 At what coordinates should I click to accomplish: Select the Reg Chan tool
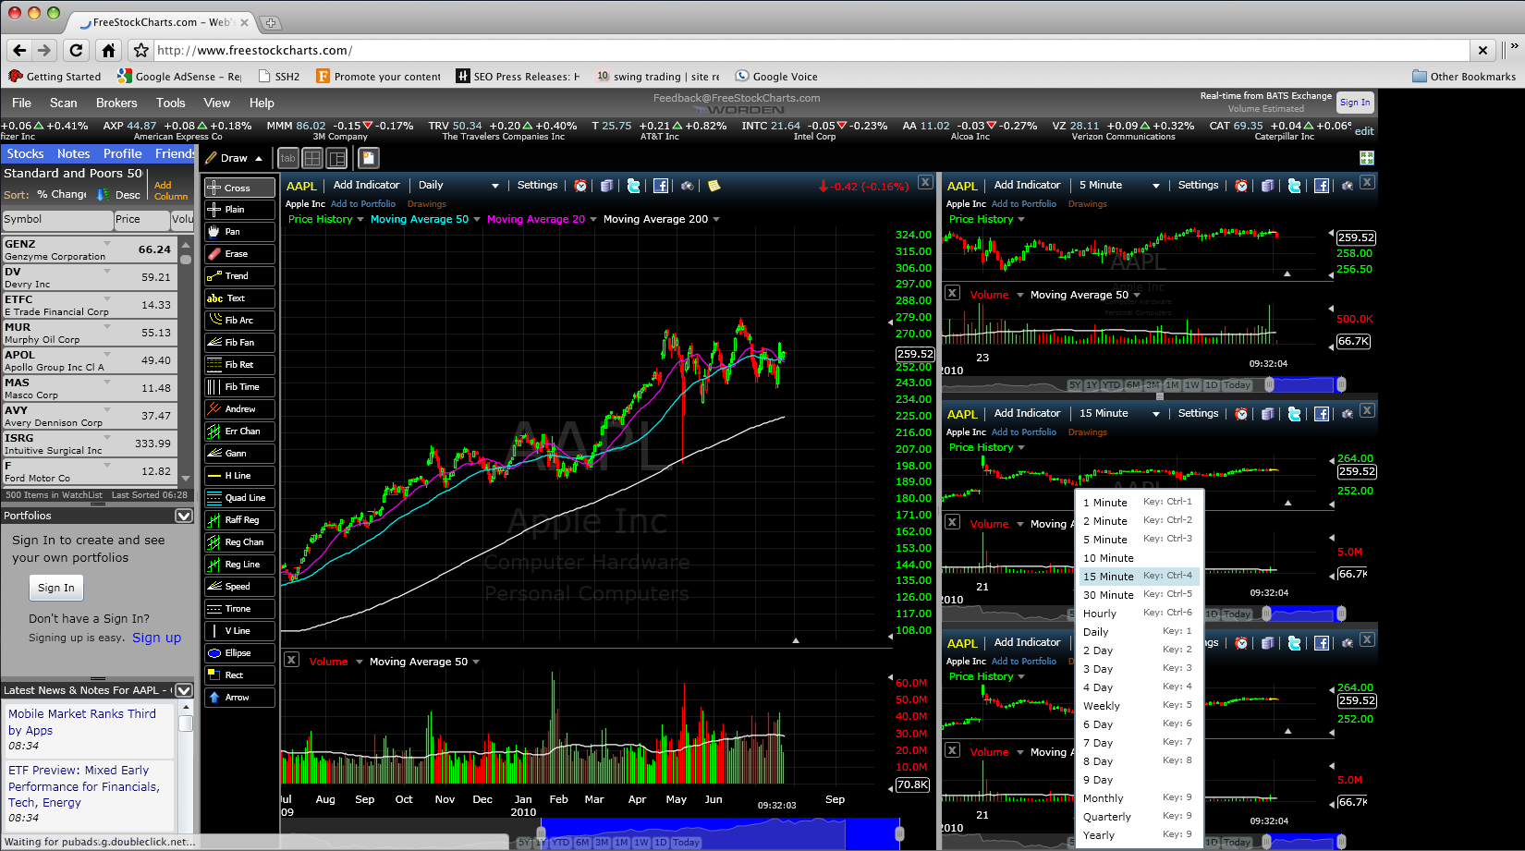click(x=239, y=542)
